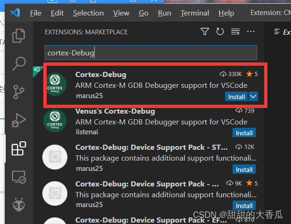Install the Cortex-Debug extension by marus25
The width and height of the screenshot is (291, 224).
236,96
